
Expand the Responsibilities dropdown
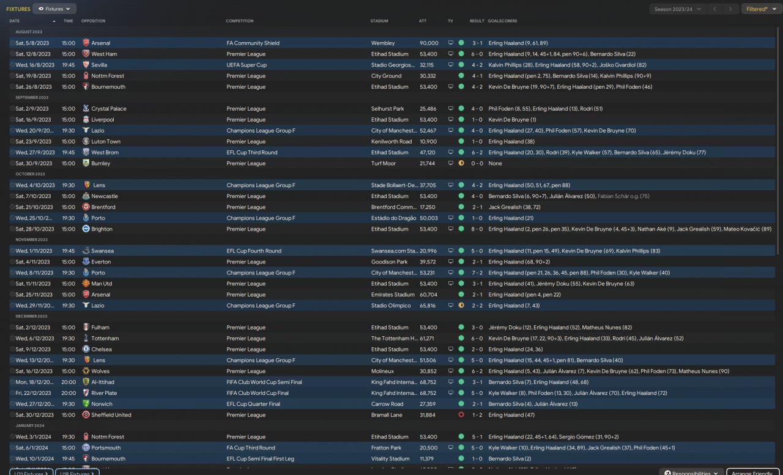691,473
